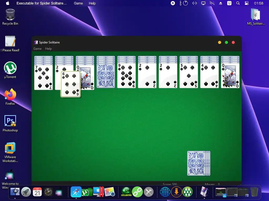The width and height of the screenshot is (269, 201).
Task: Launch Safari compass icon from the dock
Action: 76,192
